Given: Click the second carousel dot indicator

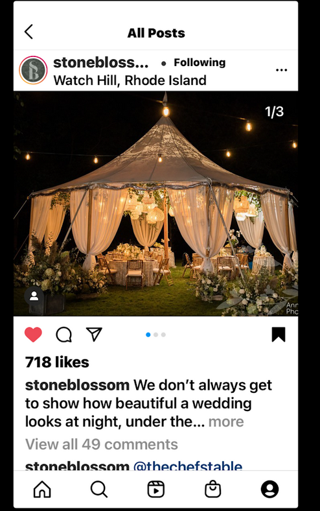Looking at the screenshot, I should click(156, 335).
